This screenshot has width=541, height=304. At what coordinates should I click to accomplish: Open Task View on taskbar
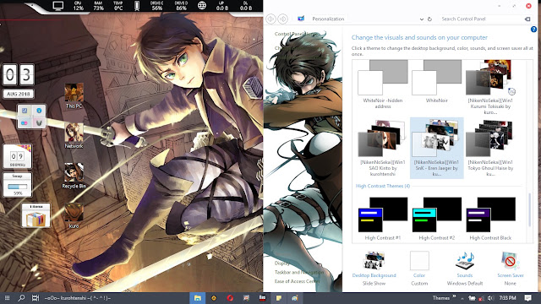click(x=36, y=298)
